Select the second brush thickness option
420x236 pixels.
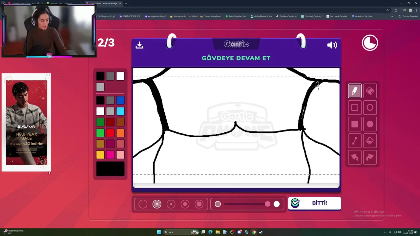157,204
